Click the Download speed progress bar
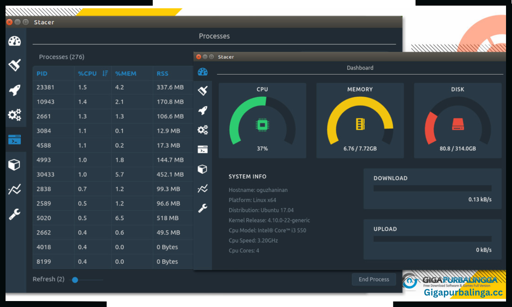The image size is (512, 307). pyautogui.click(x=433, y=188)
